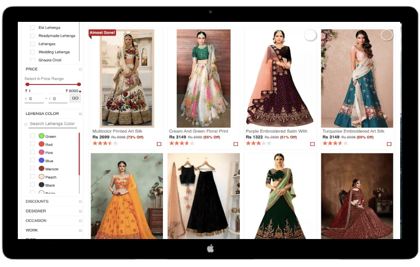Tick compare box for Multicolor Printed Art Silk
This screenshot has width=420, height=267.
click(x=159, y=144)
